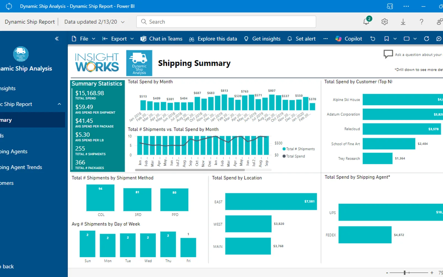443x277 pixels.
Task: Select the Shipping Agents page
Action: [14, 152]
